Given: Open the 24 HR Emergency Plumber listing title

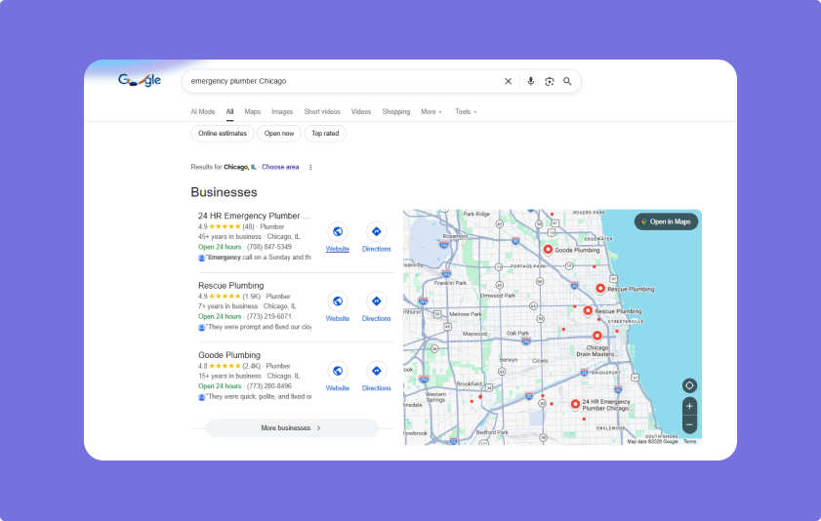Looking at the screenshot, I should (x=254, y=216).
